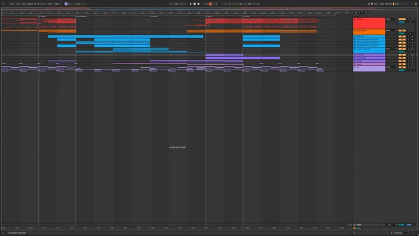Toggle the Ext sync button

(18, 4)
